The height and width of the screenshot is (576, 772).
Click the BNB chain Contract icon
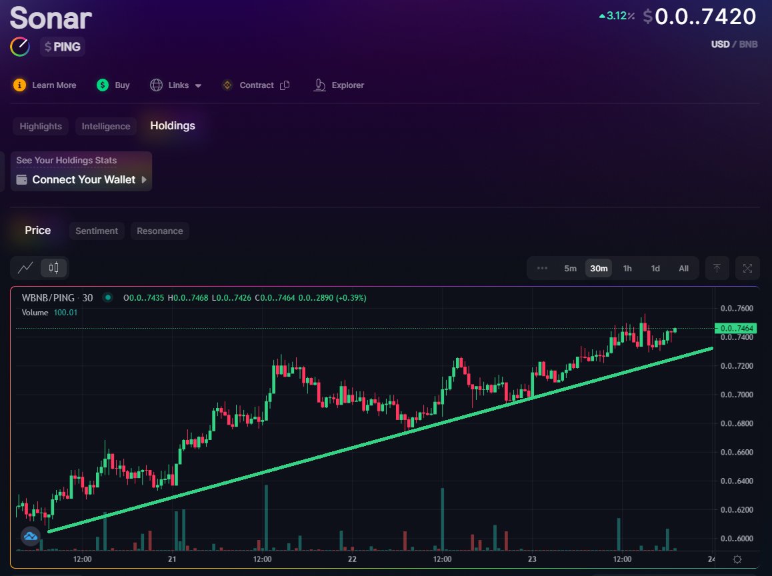point(227,85)
